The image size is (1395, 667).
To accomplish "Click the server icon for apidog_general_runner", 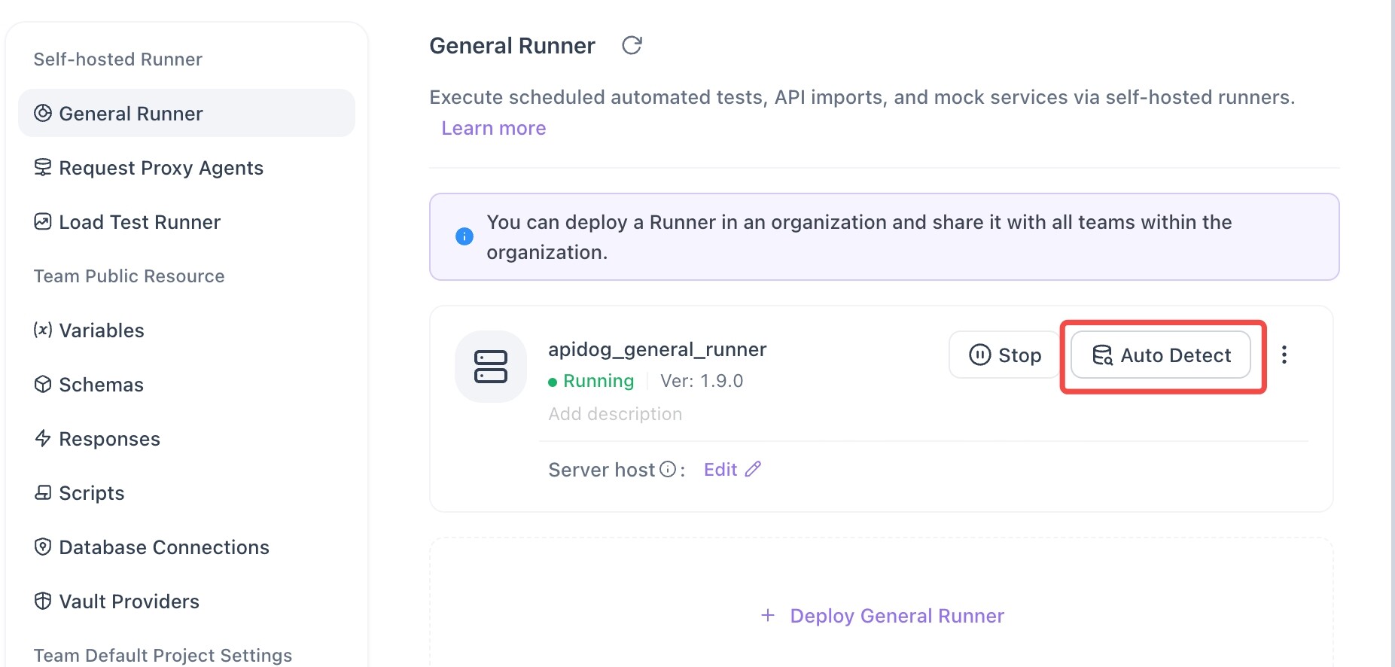I will pos(491,367).
